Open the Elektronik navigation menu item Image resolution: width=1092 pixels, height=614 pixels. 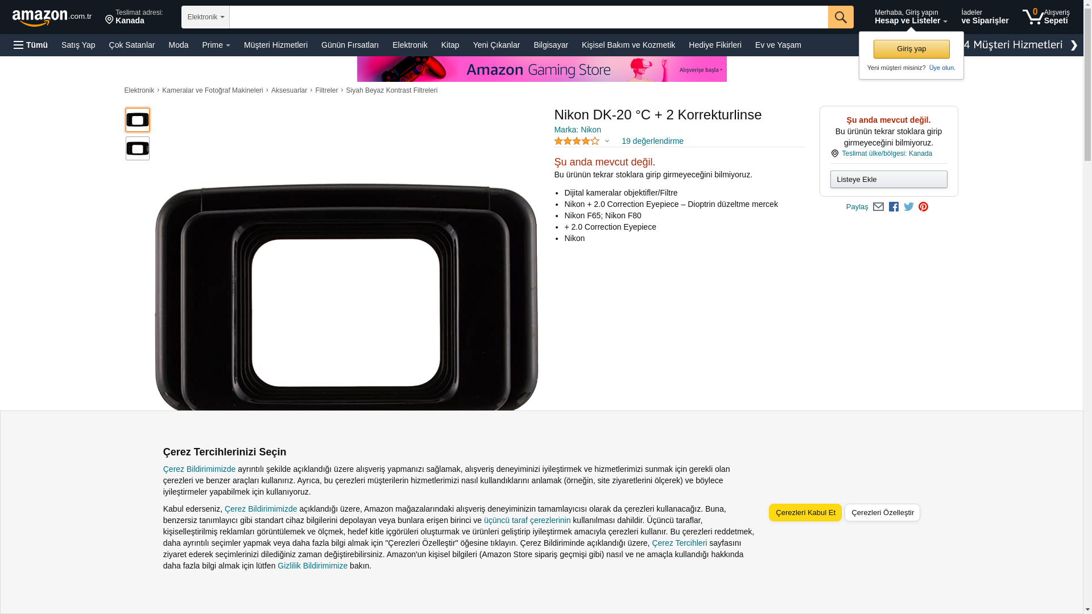point(409,45)
